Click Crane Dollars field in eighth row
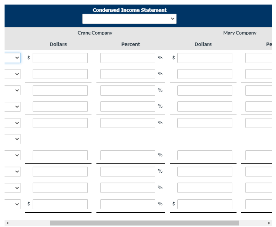Image resolution: width=276 pixels, height=227 pixels. (60, 172)
